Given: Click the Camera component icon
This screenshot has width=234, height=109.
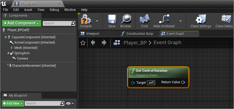Looking at the screenshot, I should coord(14,58).
